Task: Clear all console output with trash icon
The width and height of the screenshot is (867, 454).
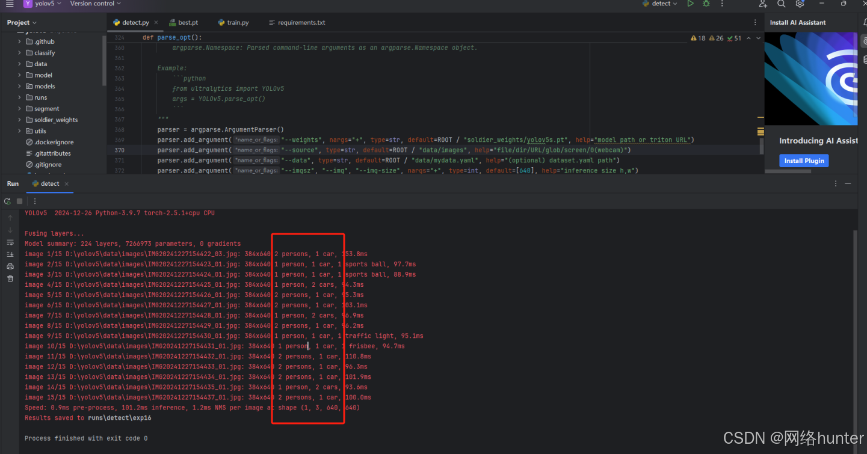Action: 10,278
